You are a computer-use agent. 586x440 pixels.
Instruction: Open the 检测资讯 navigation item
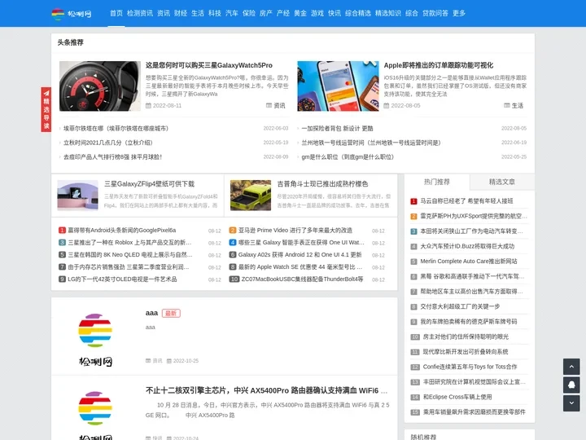click(140, 13)
